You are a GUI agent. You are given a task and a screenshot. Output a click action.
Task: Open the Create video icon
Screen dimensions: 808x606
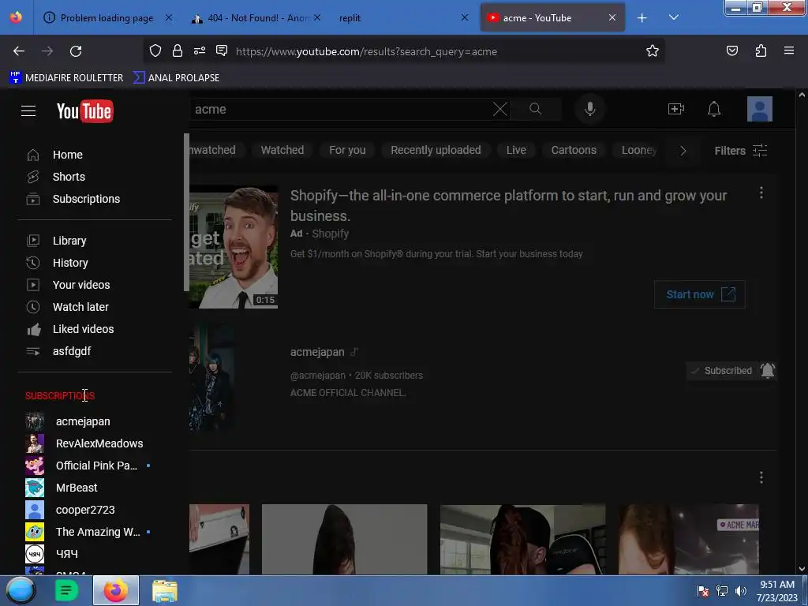pyautogui.click(x=675, y=109)
